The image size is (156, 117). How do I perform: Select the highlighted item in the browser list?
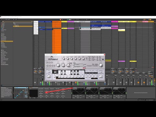23,26
